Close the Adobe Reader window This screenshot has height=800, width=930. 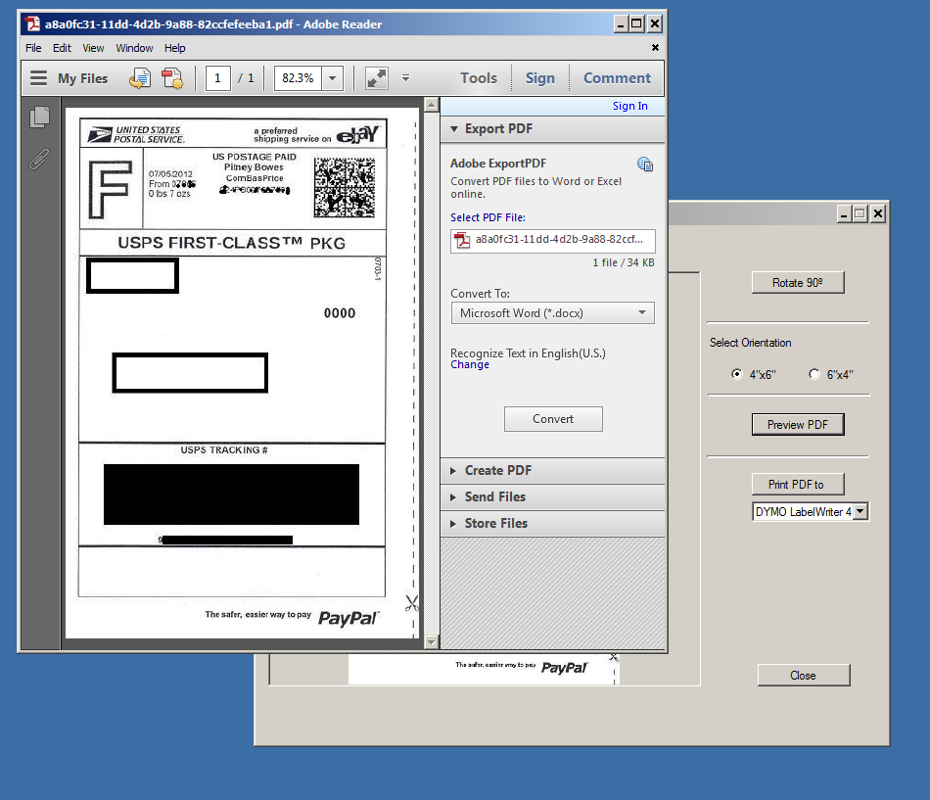654,24
